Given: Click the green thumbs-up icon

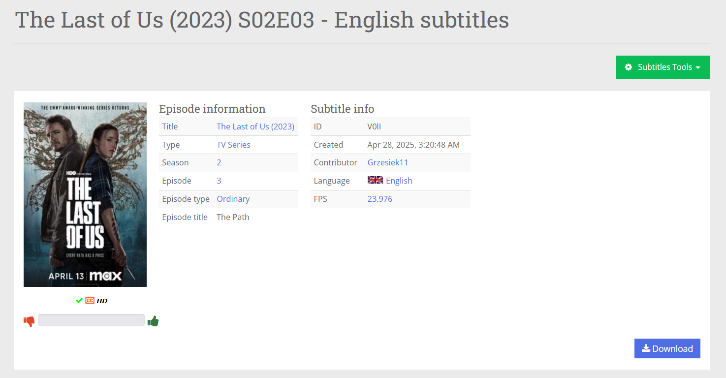Looking at the screenshot, I should [x=153, y=321].
